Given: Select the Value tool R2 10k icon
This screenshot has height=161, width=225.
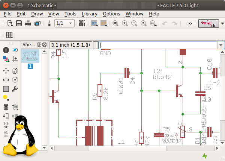Looking at the screenshot, I should coord(6,134).
